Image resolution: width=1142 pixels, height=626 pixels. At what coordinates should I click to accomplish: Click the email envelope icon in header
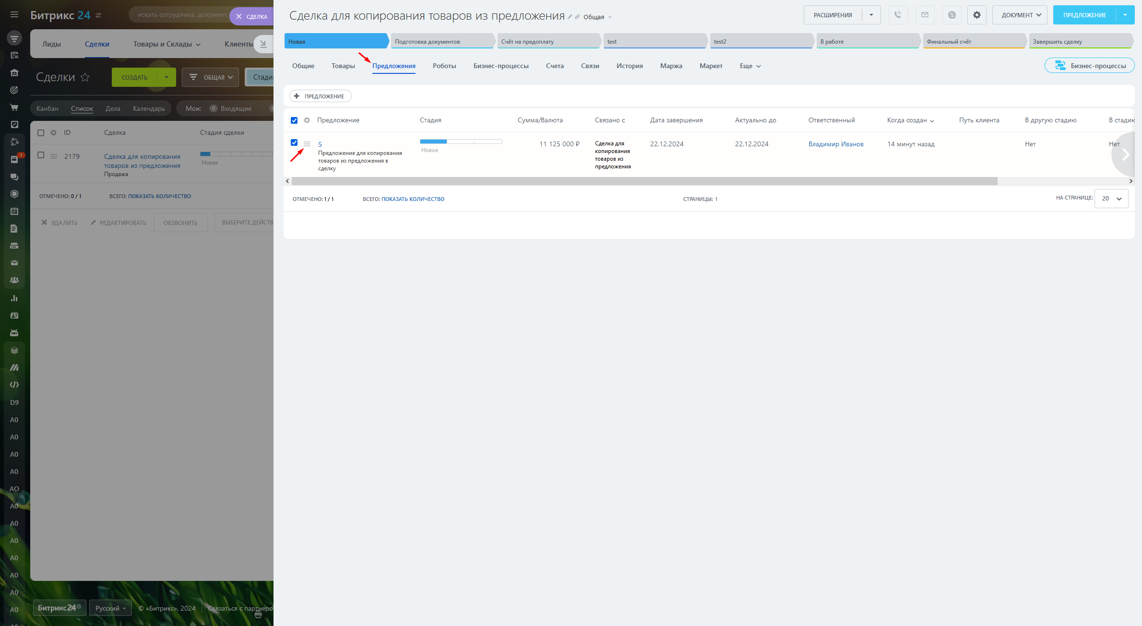(925, 15)
